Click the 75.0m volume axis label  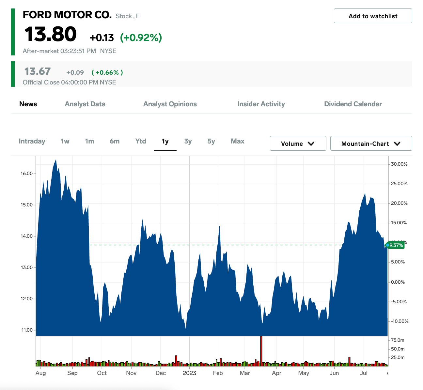coord(398,340)
